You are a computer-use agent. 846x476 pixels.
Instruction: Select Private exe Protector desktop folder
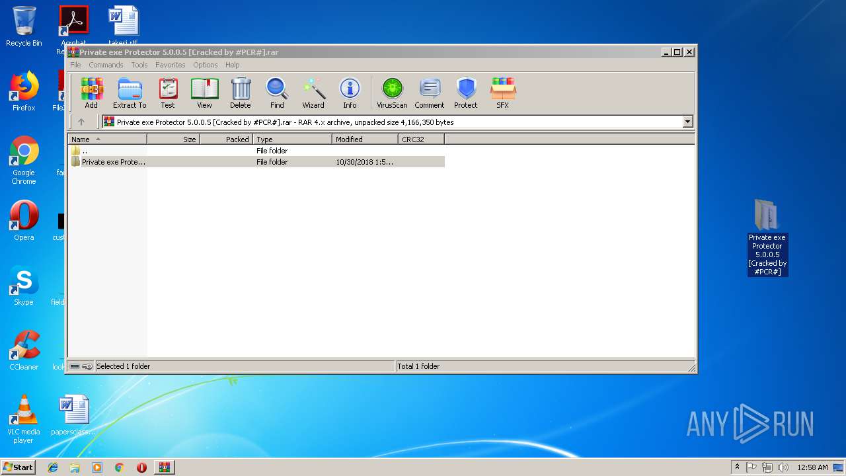pyautogui.click(x=767, y=238)
